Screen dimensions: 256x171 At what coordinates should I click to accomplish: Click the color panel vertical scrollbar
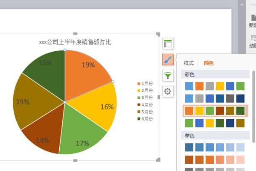tap(254, 107)
